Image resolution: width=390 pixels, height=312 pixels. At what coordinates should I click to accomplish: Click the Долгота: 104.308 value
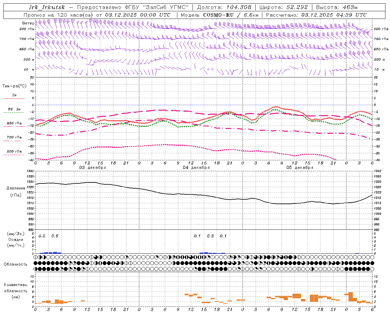point(224,7)
